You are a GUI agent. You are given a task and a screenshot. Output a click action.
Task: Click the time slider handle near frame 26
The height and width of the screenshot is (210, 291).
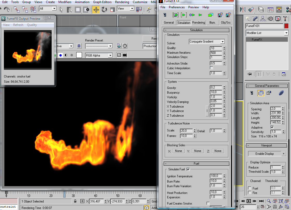(64, 194)
